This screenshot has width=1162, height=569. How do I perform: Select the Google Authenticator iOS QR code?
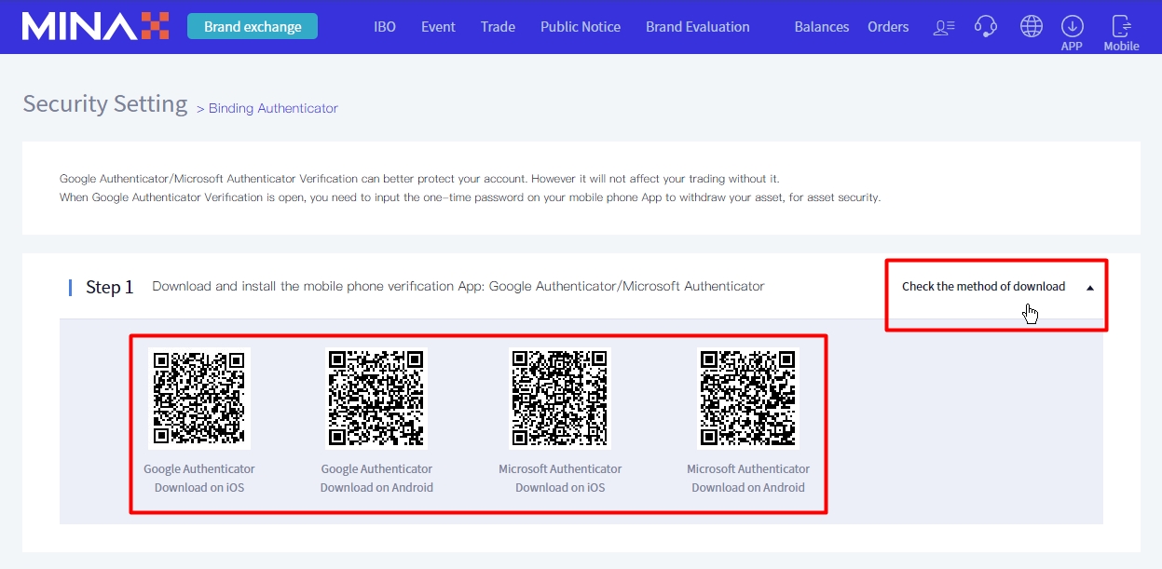(x=199, y=398)
